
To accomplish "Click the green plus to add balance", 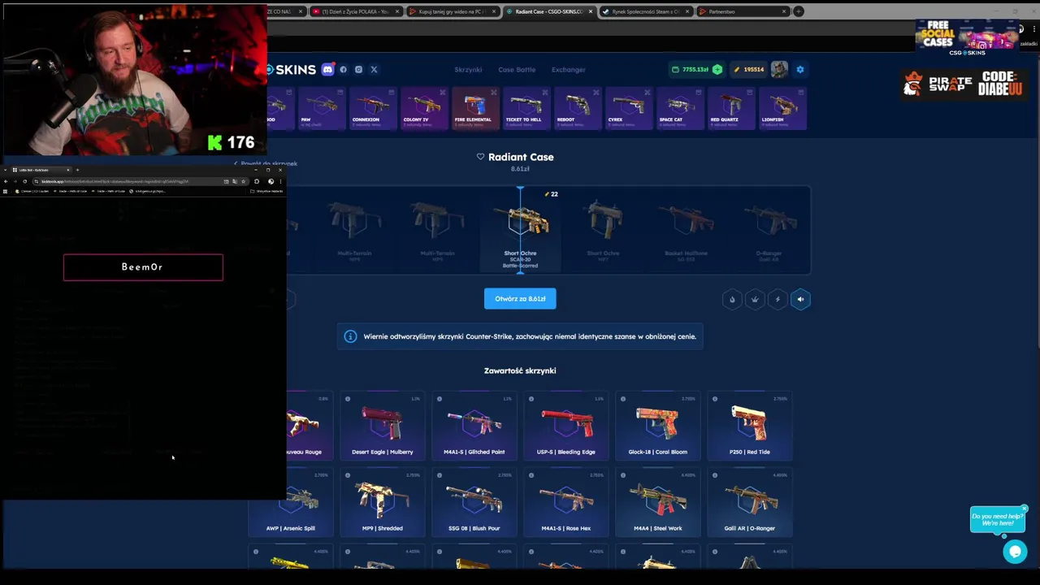I will click(x=717, y=70).
